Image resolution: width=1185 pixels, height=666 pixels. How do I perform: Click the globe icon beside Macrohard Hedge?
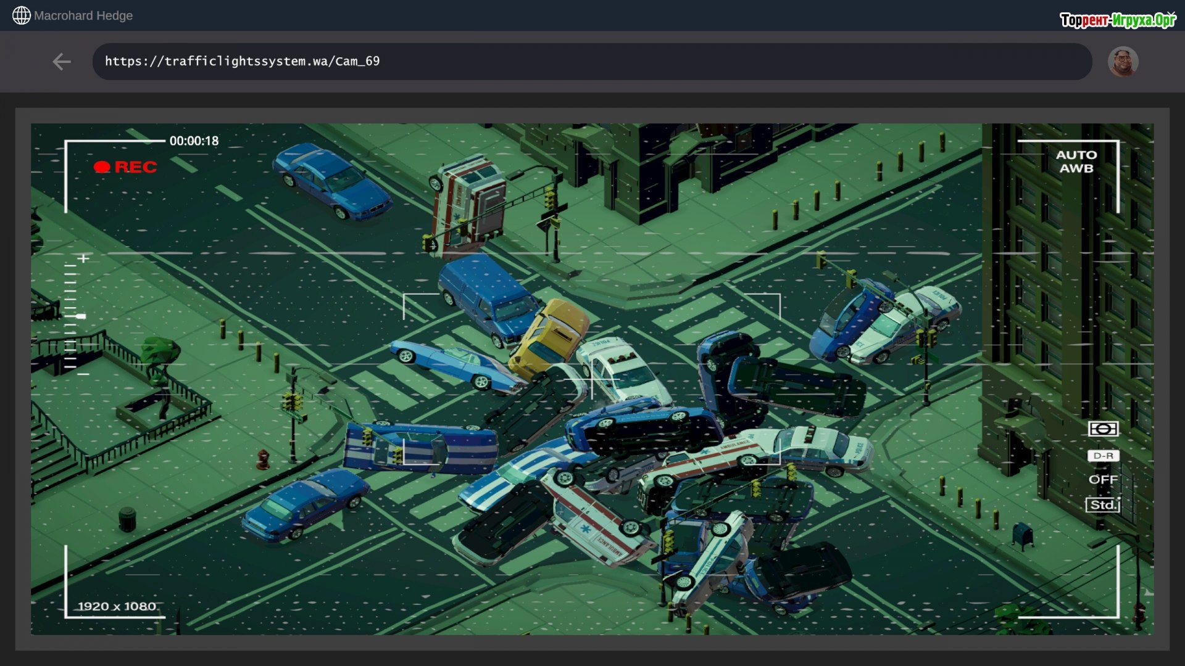[x=21, y=15]
